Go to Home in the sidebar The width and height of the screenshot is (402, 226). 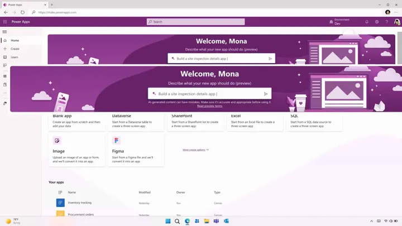click(x=15, y=40)
